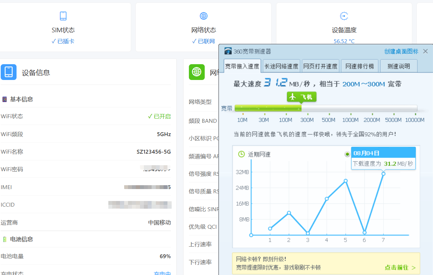This screenshot has width=433, height=275.
Task: Switch to the 长途网络速度 tab
Action: coord(281,66)
